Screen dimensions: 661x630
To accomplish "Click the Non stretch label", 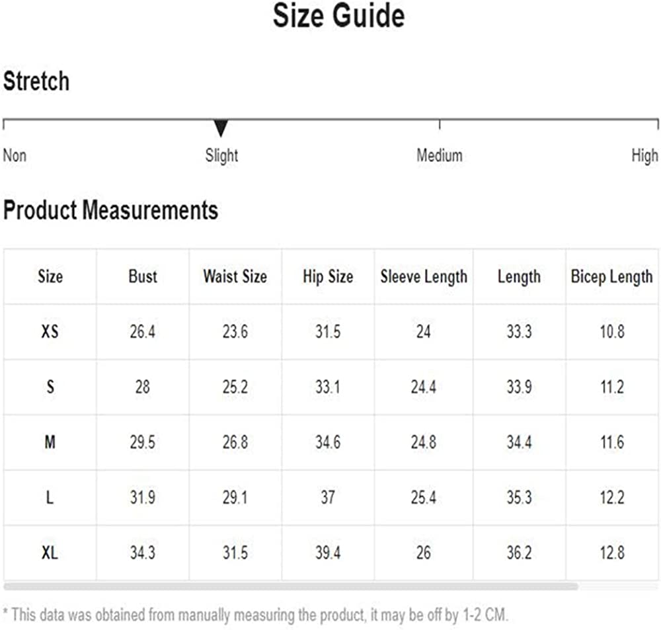I will pyautogui.click(x=15, y=155).
